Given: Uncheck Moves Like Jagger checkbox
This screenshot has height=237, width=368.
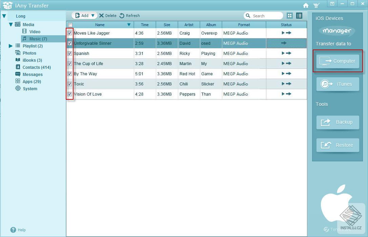Looking at the screenshot, I should tap(70, 33).
